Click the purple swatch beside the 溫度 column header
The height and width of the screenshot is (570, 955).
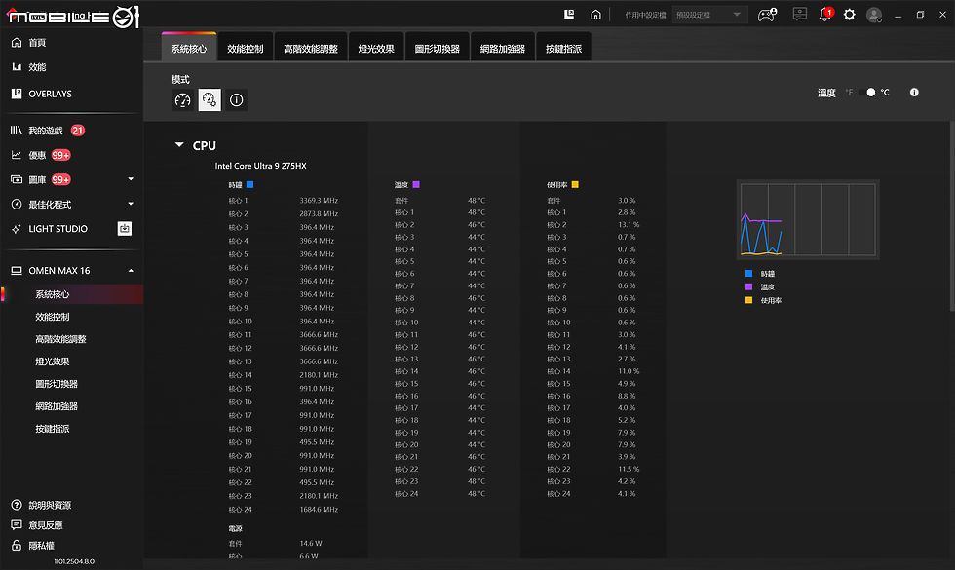click(x=416, y=184)
